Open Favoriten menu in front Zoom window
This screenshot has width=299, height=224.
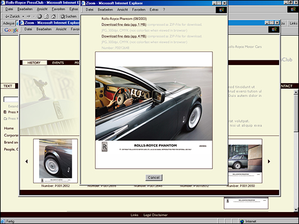(x=139, y=10)
